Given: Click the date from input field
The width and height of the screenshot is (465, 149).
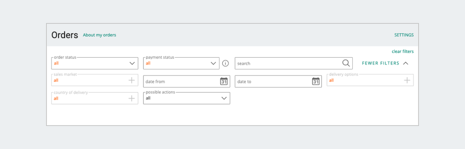Looking at the screenshot, I should coord(186,81).
